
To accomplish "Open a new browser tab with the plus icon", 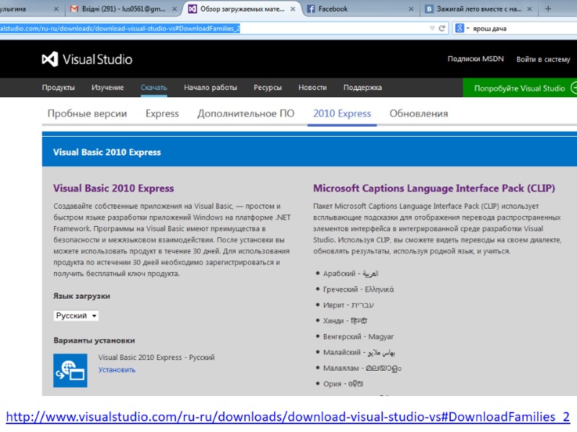I will click(x=548, y=9).
